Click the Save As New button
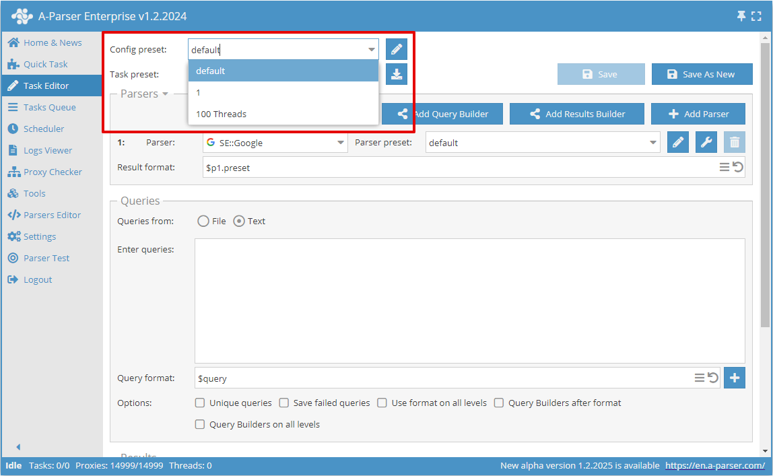 point(702,74)
